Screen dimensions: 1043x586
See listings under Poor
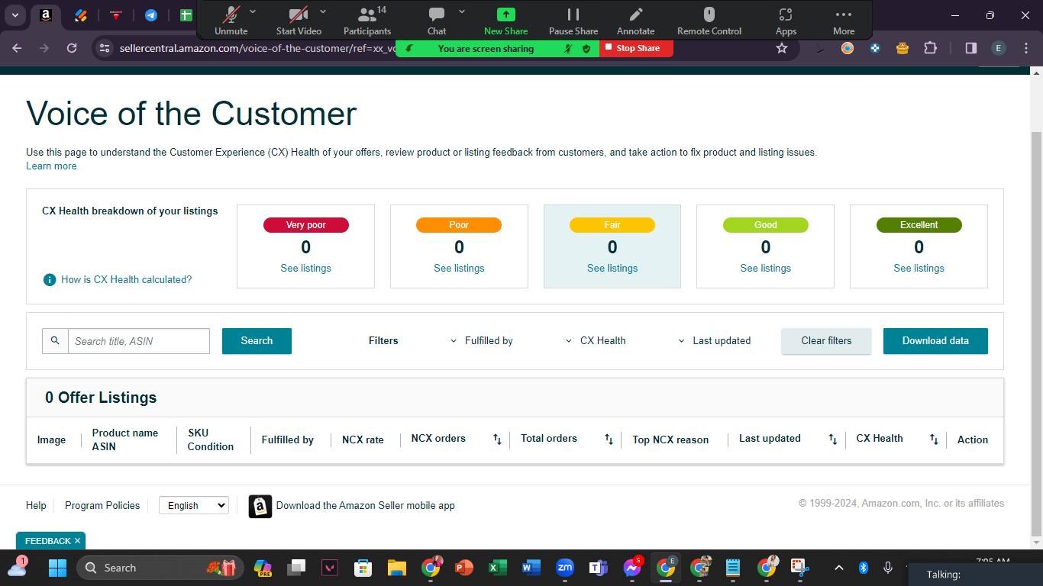pos(459,269)
